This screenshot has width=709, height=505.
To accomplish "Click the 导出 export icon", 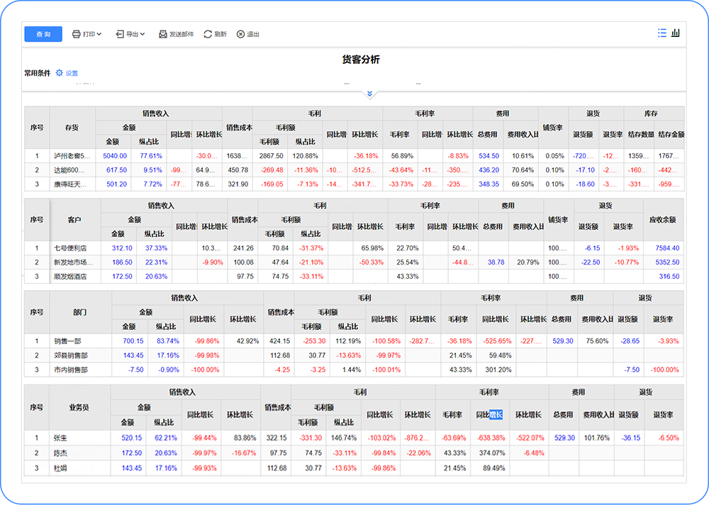I will 120,34.
